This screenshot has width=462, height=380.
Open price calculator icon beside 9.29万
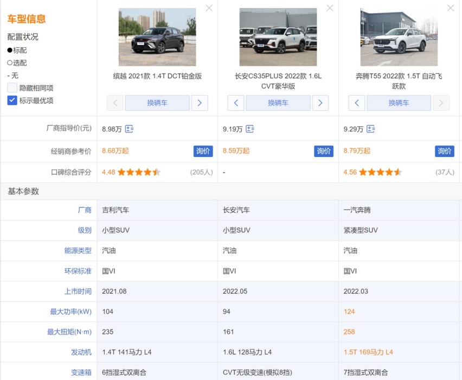coord(371,129)
